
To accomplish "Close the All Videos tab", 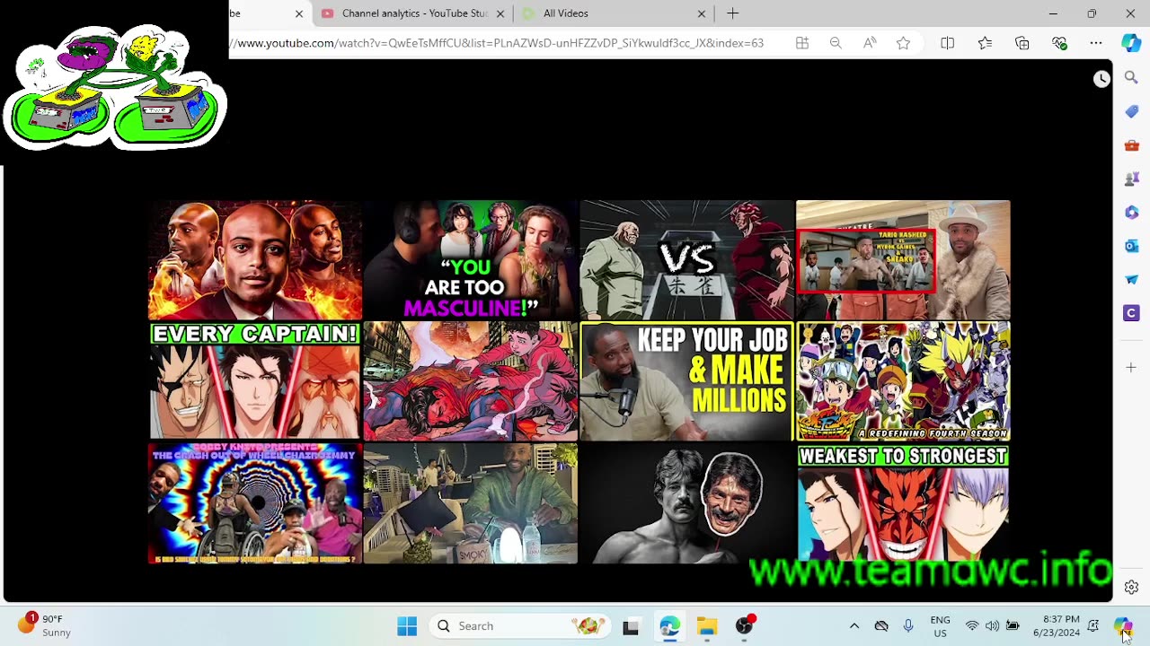I will pos(702,13).
